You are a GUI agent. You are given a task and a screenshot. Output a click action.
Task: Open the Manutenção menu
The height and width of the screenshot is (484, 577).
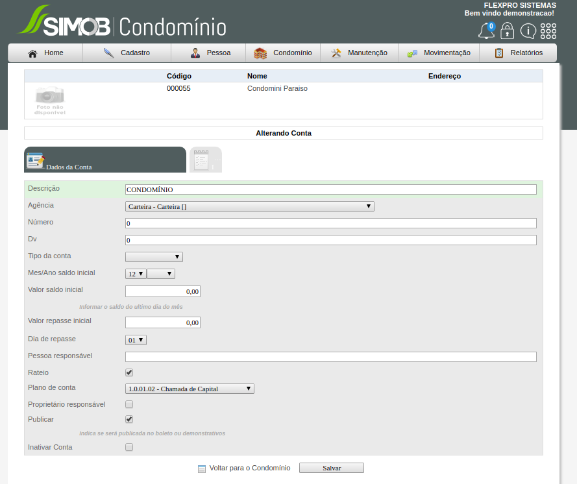pyautogui.click(x=360, y=53)
